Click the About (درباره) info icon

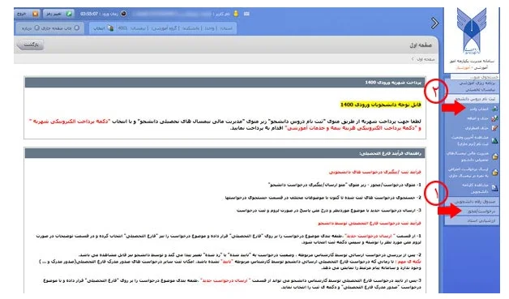(36, 28)
